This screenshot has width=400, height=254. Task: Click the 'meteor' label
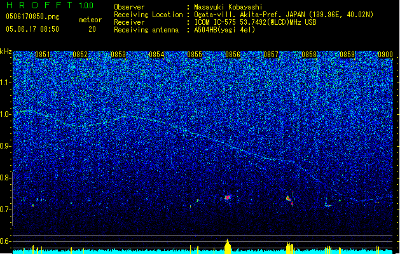click(90, 20)
